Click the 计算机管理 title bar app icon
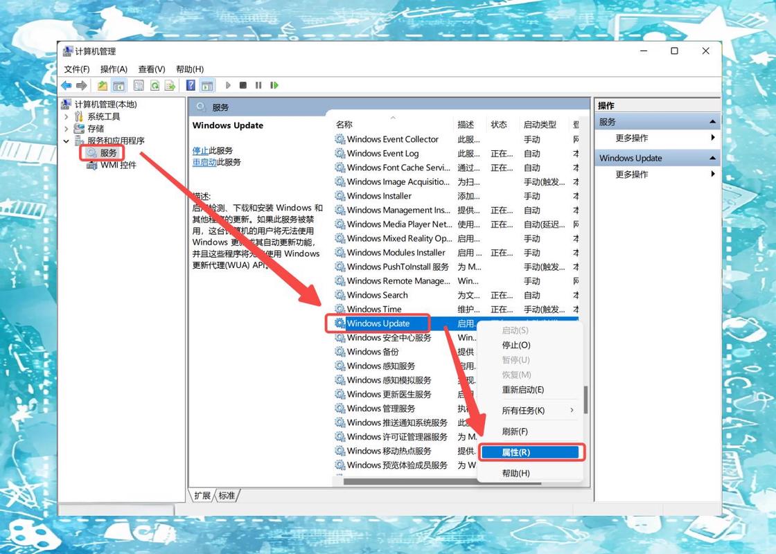 click(x=68, y=51)
